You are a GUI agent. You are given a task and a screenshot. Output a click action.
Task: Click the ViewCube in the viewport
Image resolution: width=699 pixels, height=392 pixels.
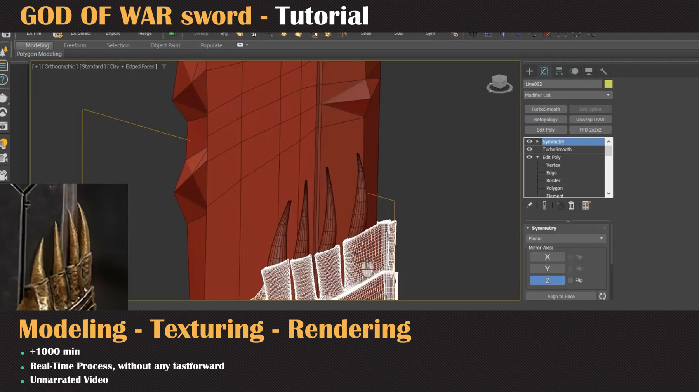click(x=499, y=83)
